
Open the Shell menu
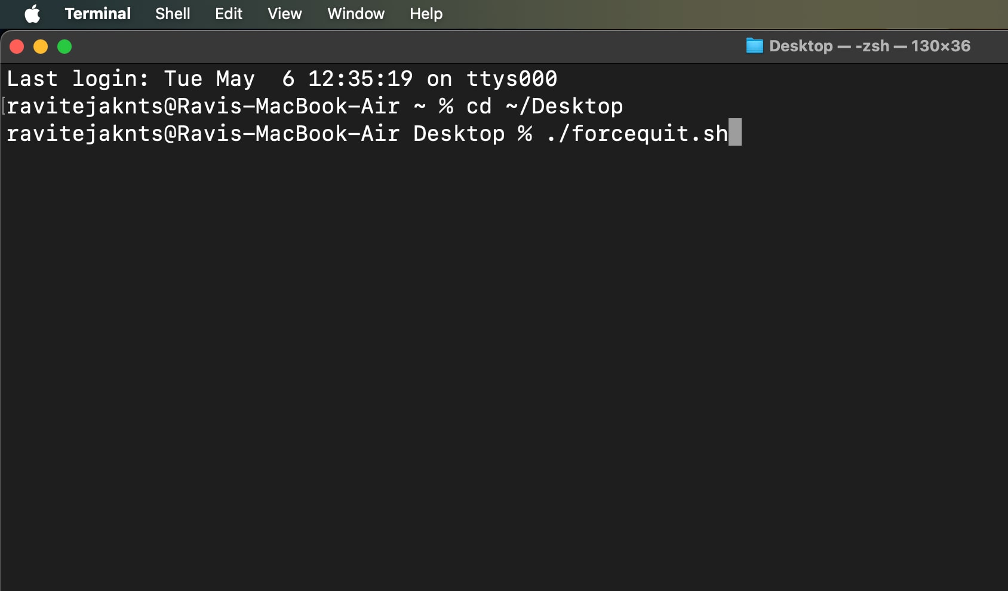[x=173, y=14]
